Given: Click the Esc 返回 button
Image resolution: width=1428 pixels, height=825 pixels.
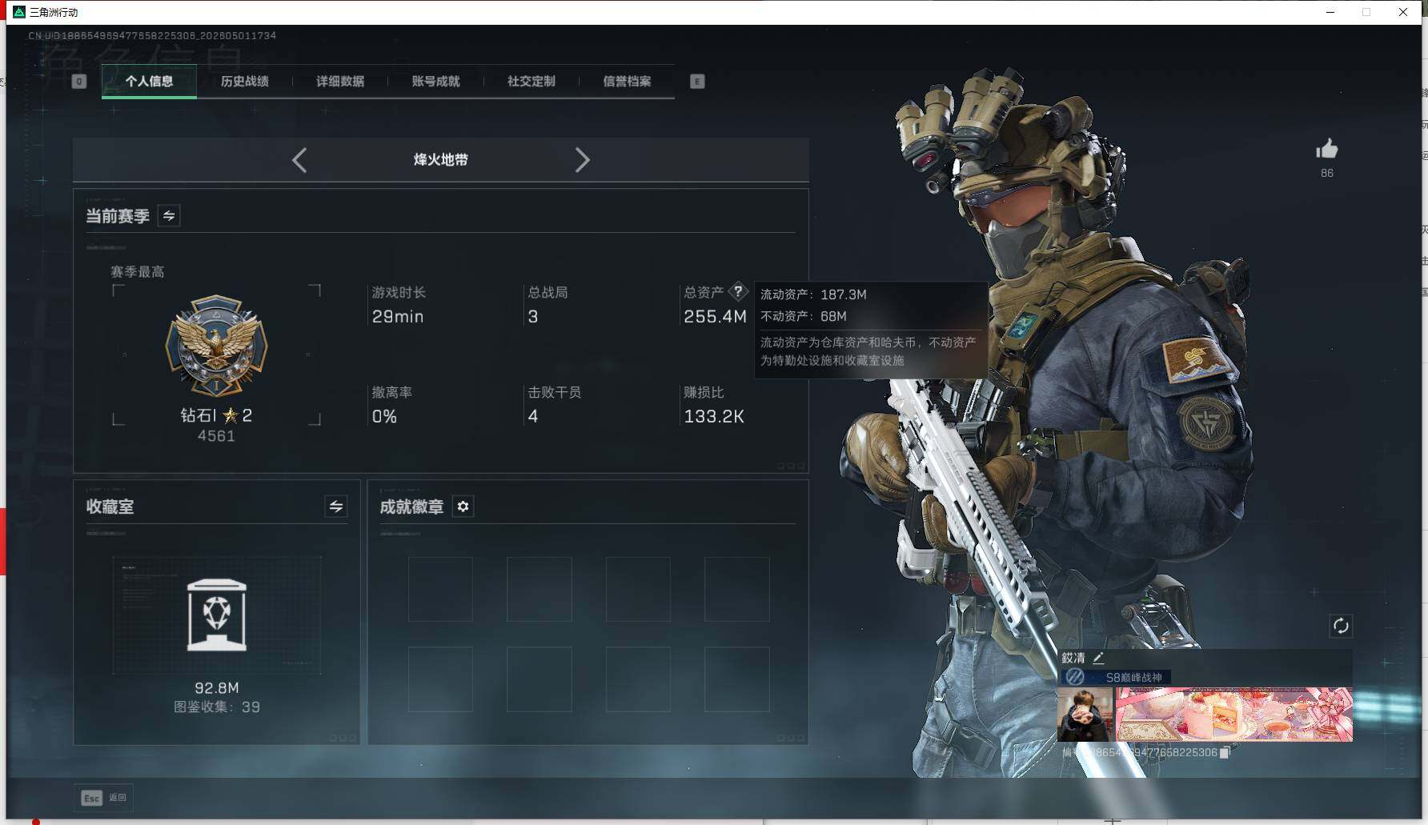Looking at the screenshot, I should click(103, 798).
